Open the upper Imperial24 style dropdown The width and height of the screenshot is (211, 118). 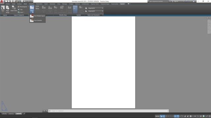[96, 8]
